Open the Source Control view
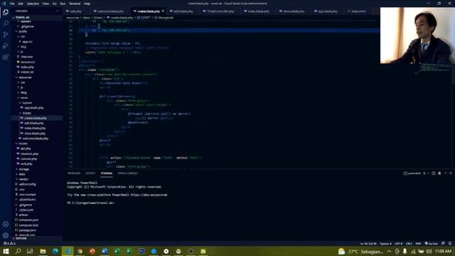Viewport: 455px width, 256px height. [6, 35]
